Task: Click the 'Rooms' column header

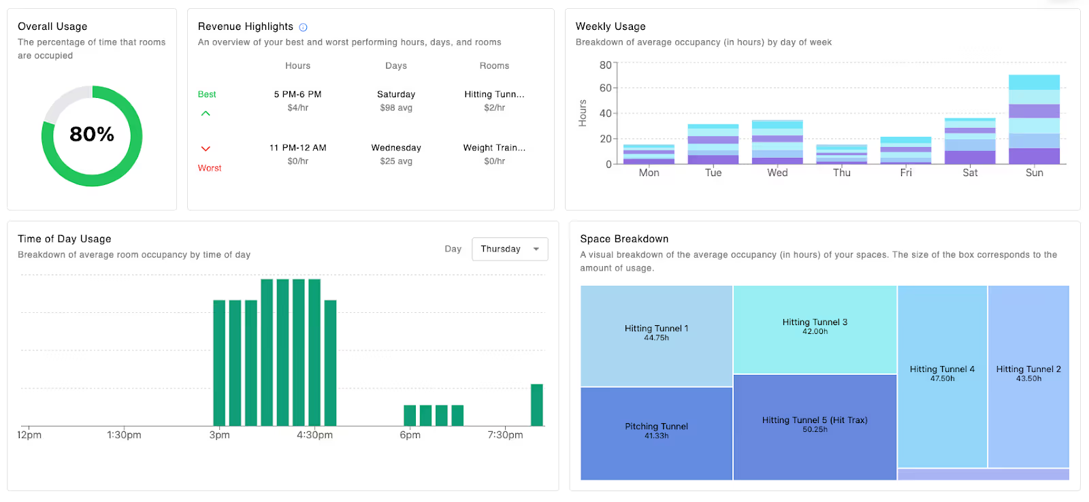Action: (x=494, y=66)
